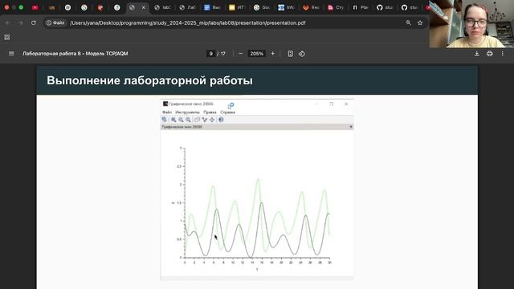This screenshot has width=514, height=289.
Task: Click the first zoom magnifier in graphic toolbar
Action: (173, 120)
